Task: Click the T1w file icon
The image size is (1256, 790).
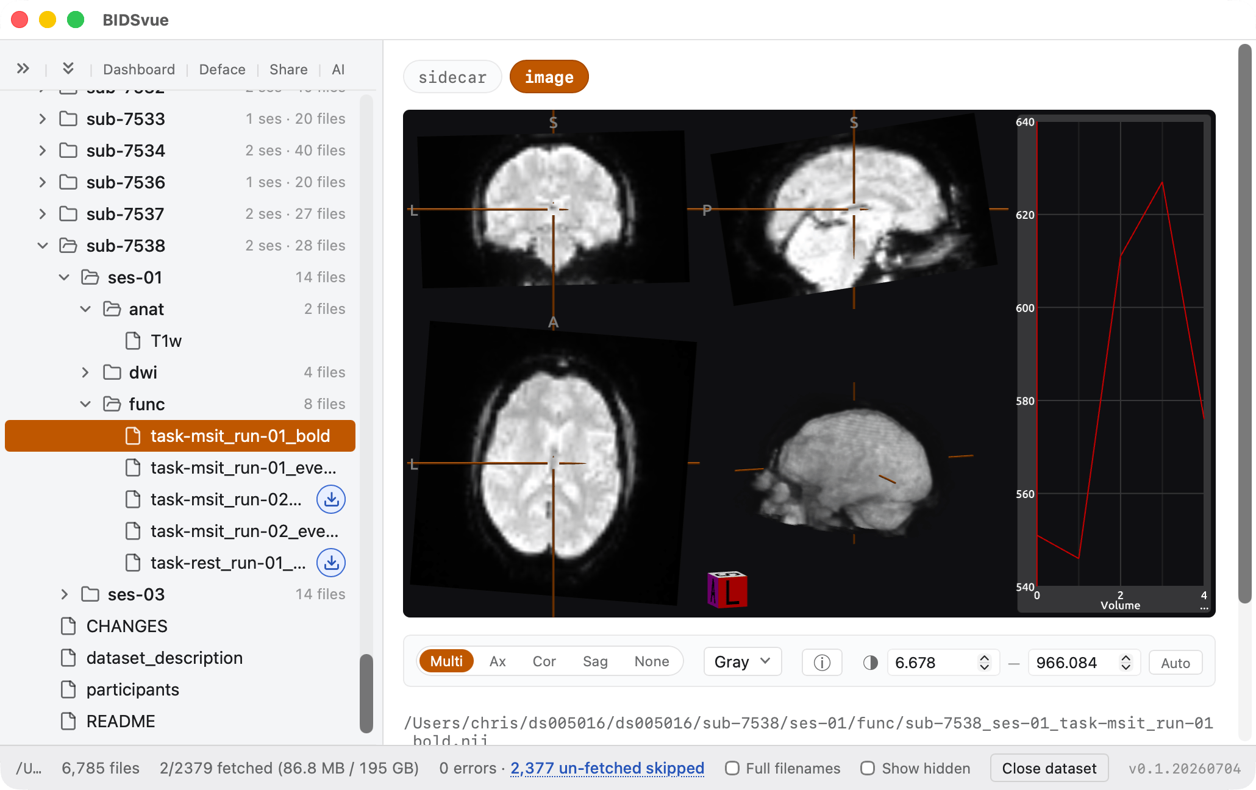Action: coord(133,341)
